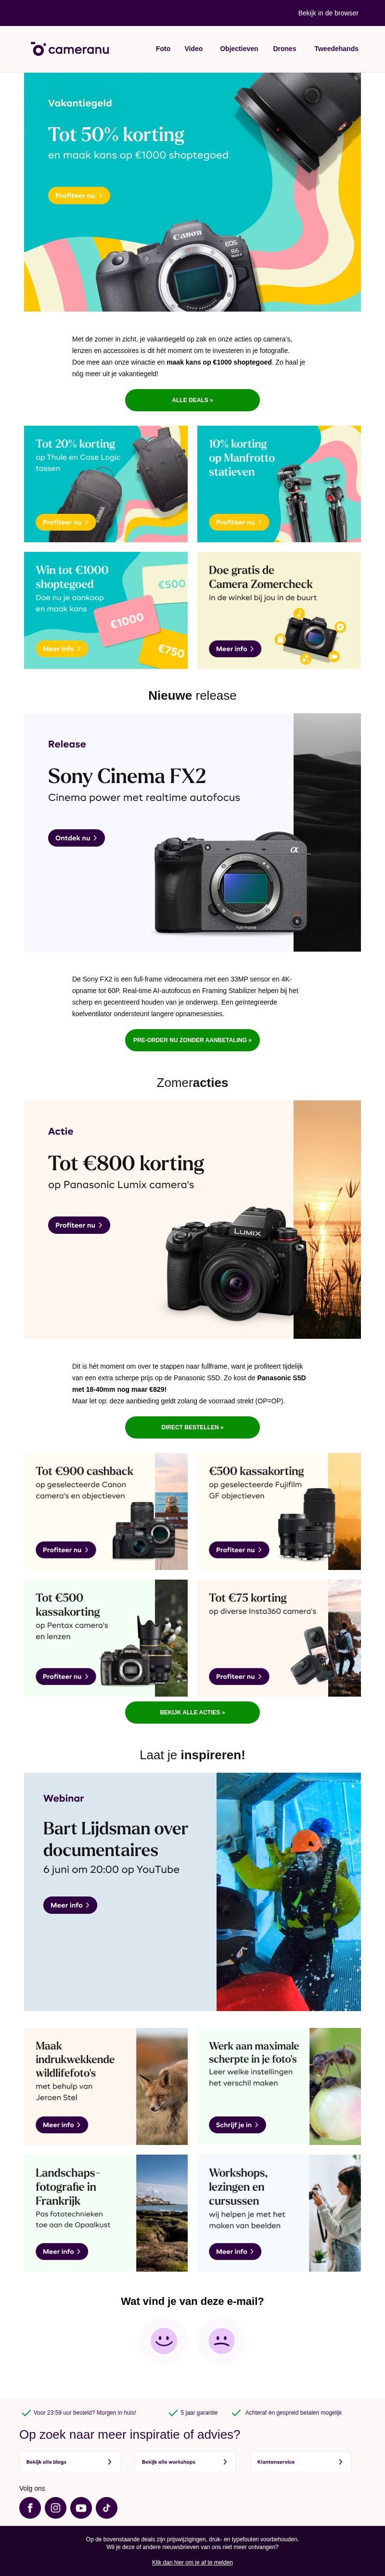Open the TikTok social icon
The image size is (385, 2576).
[107, 2507]
